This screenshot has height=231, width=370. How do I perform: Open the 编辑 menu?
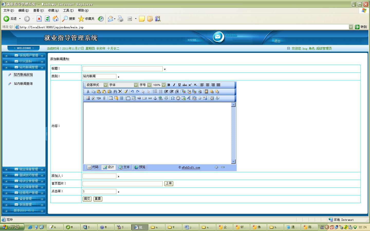pyautogui.click(x=24, y=11)
